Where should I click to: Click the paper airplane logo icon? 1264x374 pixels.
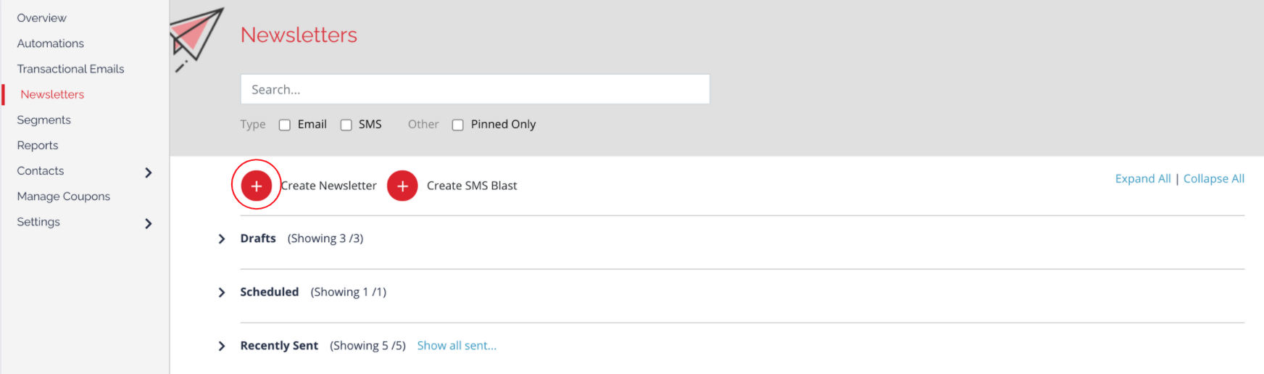tap(196, 39)
